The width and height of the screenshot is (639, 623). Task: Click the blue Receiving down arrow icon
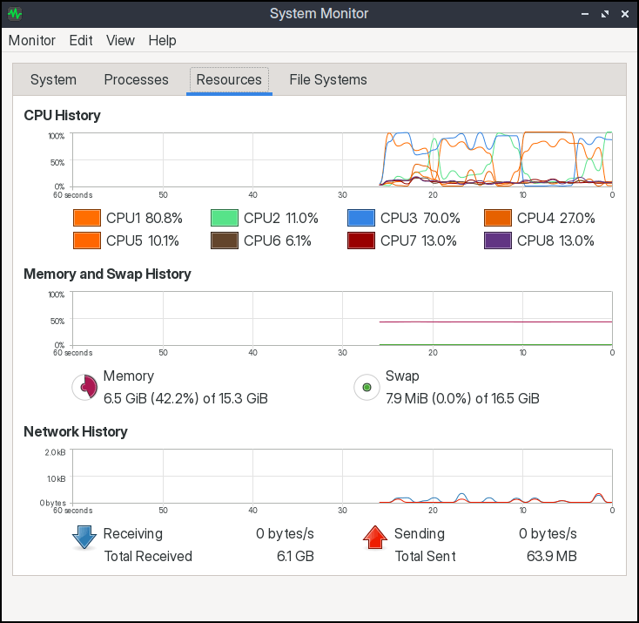84,538
